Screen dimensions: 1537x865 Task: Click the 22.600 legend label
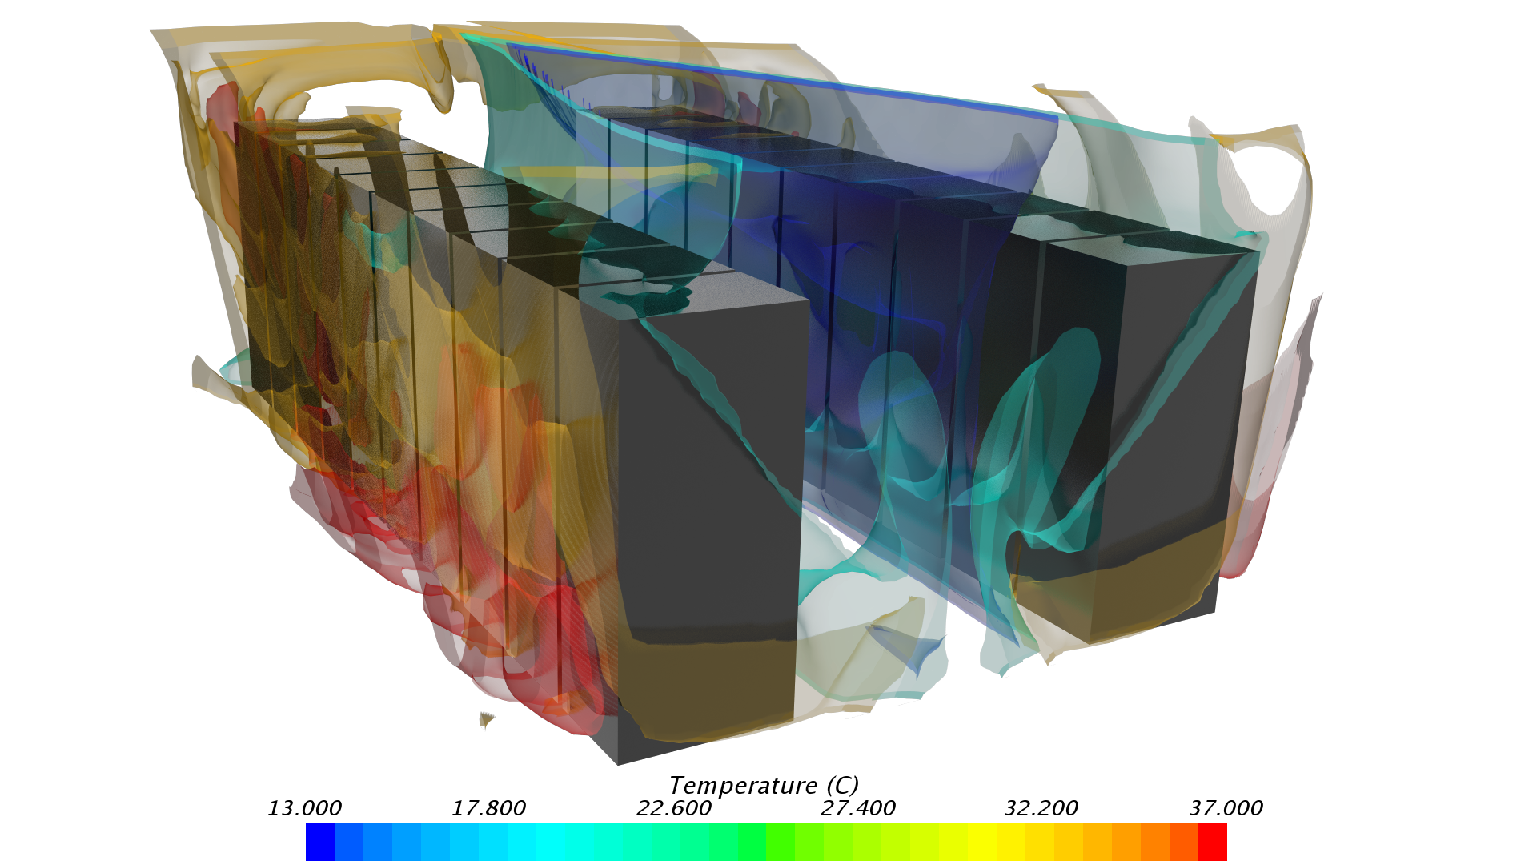coord(673,809)
